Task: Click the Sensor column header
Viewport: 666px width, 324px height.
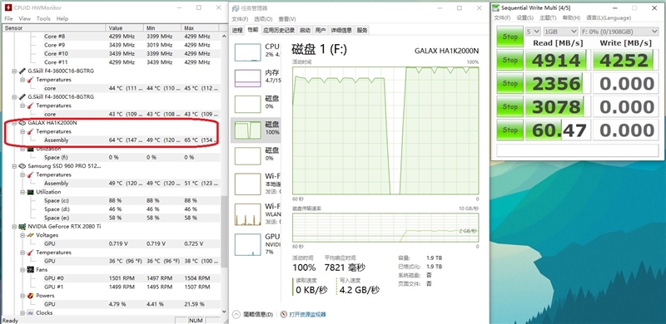Action: 54,28
